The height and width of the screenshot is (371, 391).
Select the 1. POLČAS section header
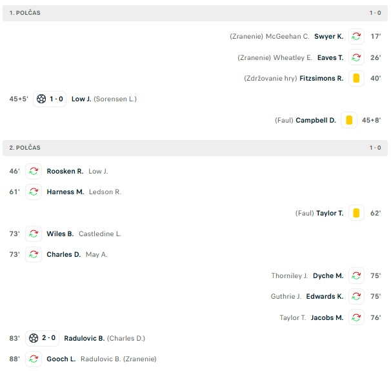pyautogui.click(x=25, y=13)
